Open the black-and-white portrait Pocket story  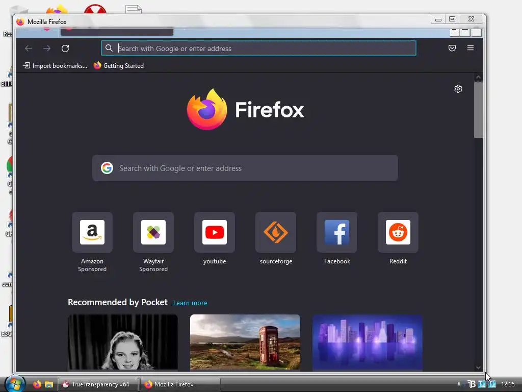pos(123,342)
